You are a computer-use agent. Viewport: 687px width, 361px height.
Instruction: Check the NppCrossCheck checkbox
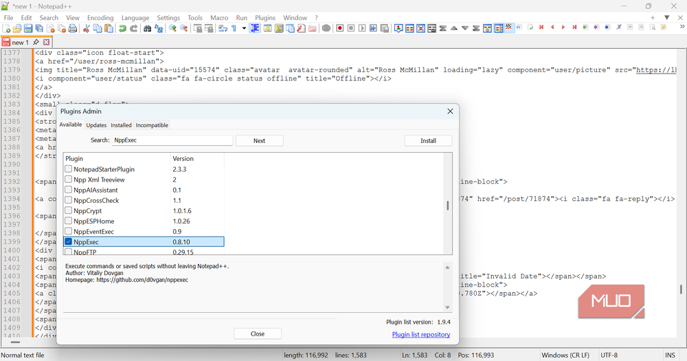[68, 200]
